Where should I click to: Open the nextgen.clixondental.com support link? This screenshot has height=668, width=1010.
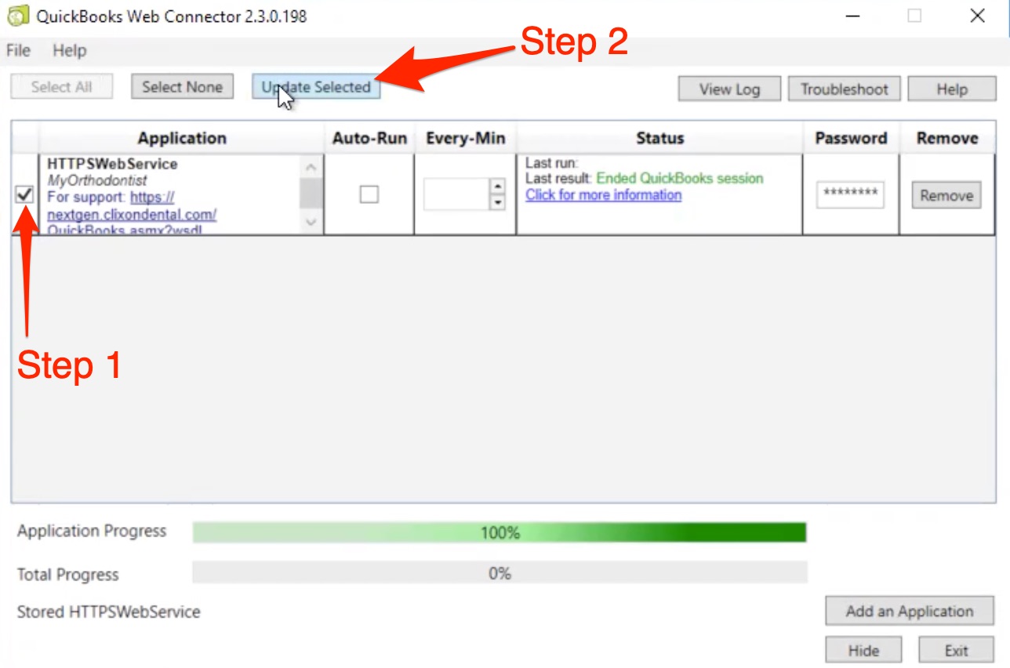pyautogui.click(x=133, y=213)
